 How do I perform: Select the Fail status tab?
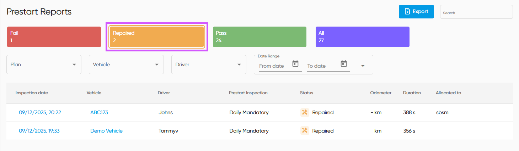click(54, 37)
